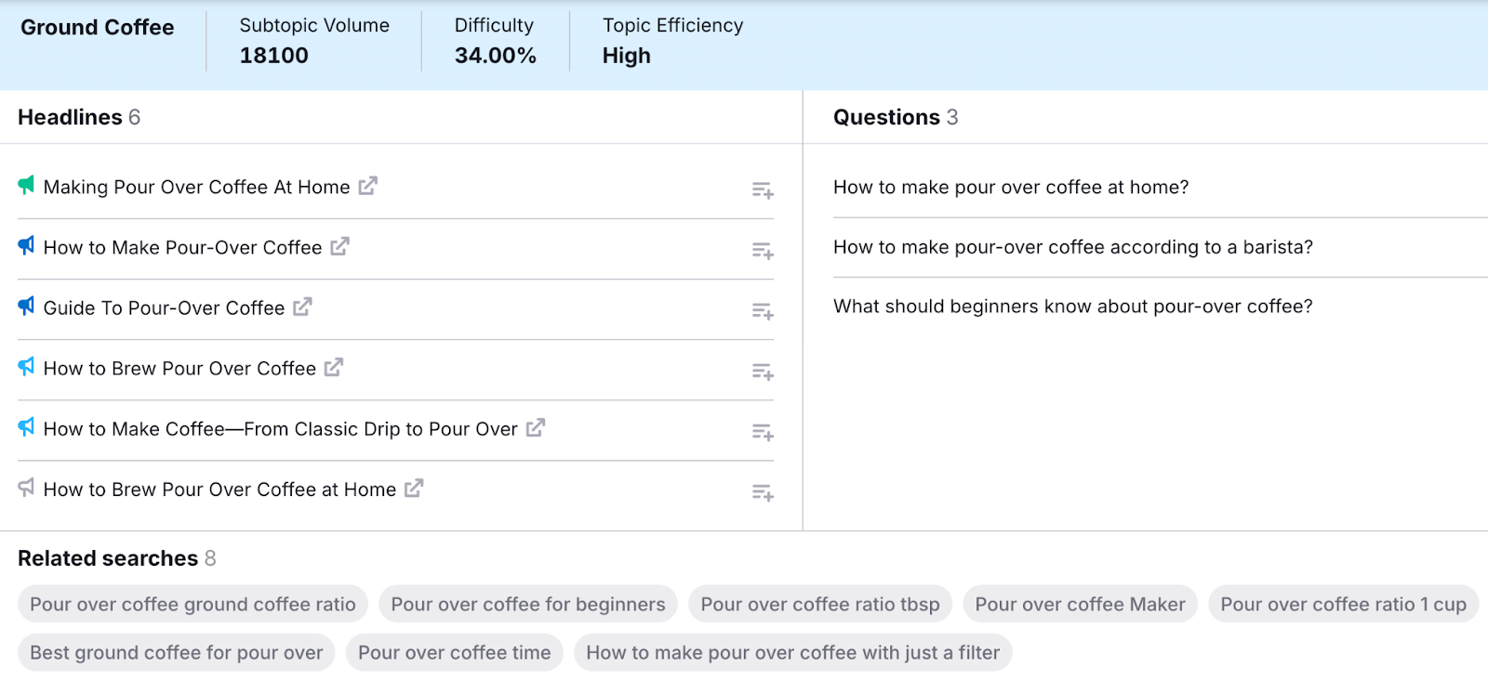Screen dimensions: 1488x679
Task: Open external link for "How to Make Coffee—From Classic Drip to Pour Over"
Action: 535,428
